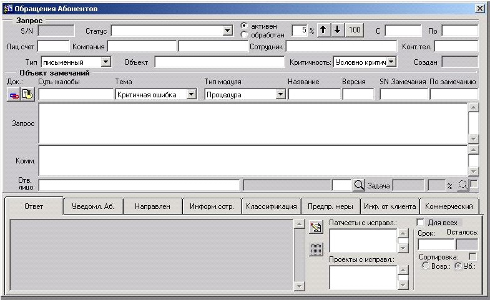Open the Коммерческий tab
The width and height of the screenshot is (490, 300).
[449, 206]
